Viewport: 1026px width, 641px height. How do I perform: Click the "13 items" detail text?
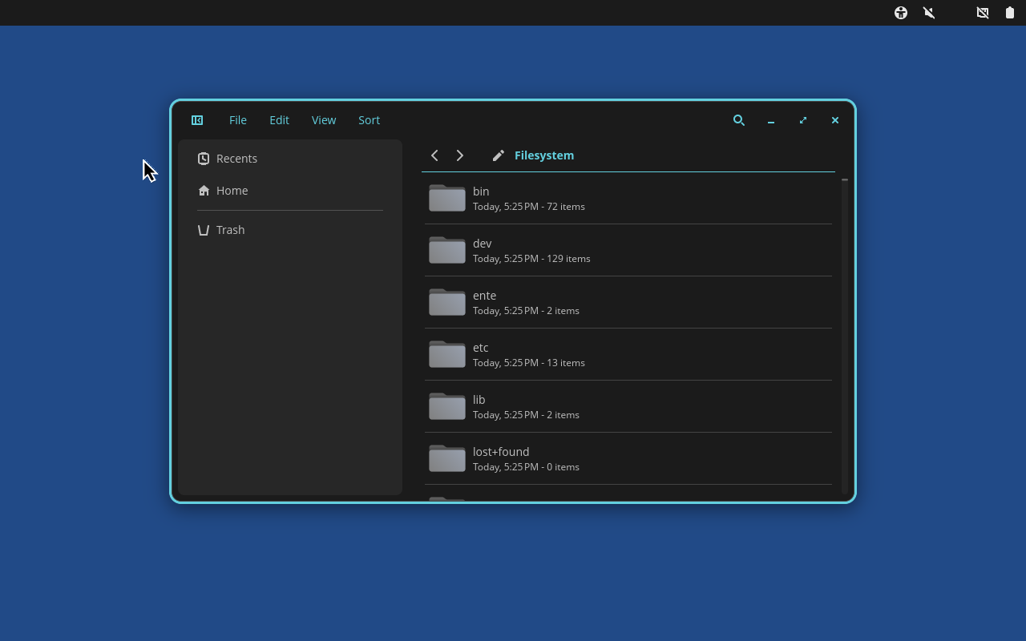click(x=566, y=363)
